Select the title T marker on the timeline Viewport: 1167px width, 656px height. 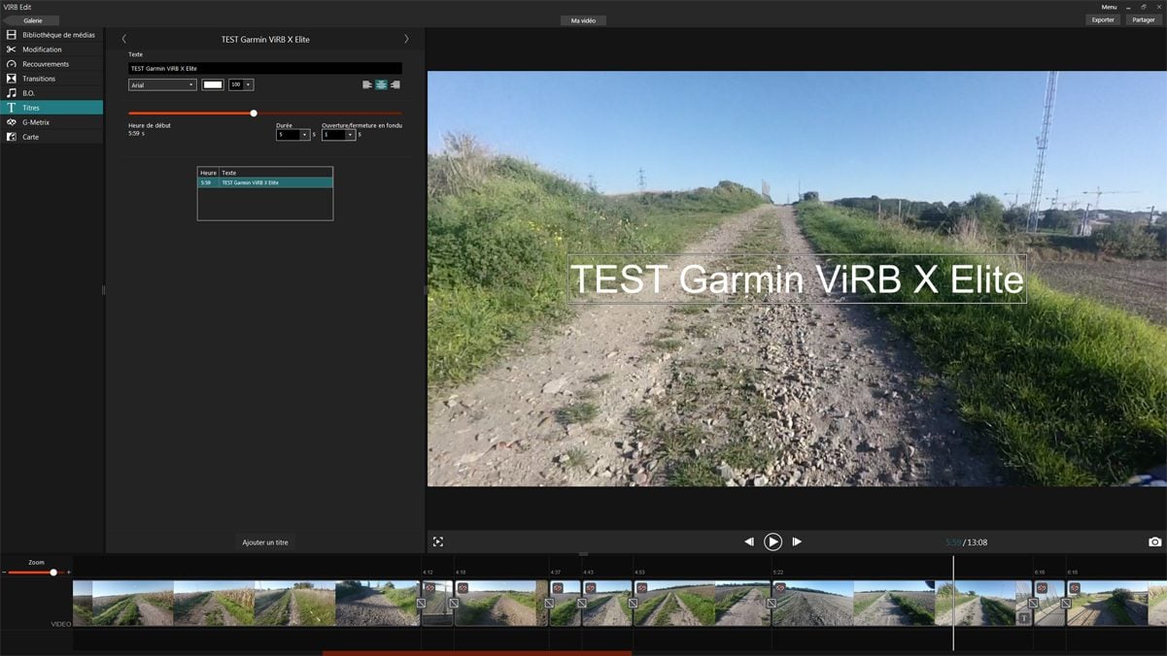(x=1024, y=618)
